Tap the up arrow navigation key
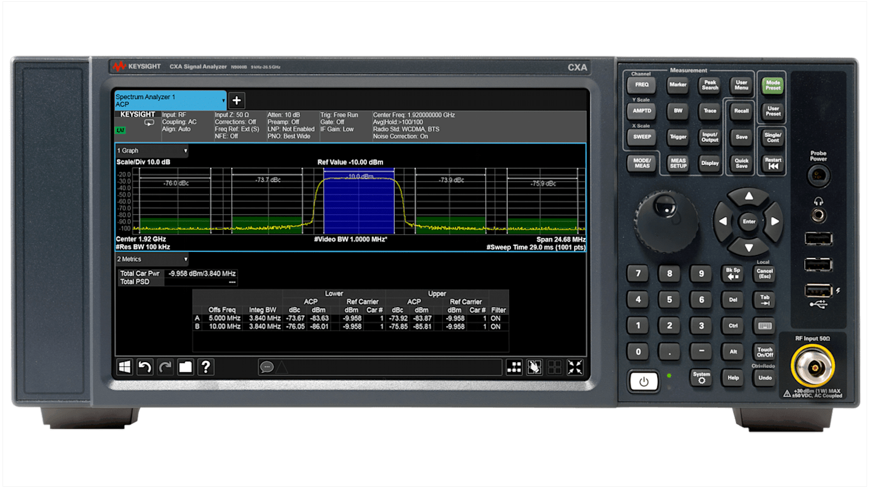 (x=748, y=197)
